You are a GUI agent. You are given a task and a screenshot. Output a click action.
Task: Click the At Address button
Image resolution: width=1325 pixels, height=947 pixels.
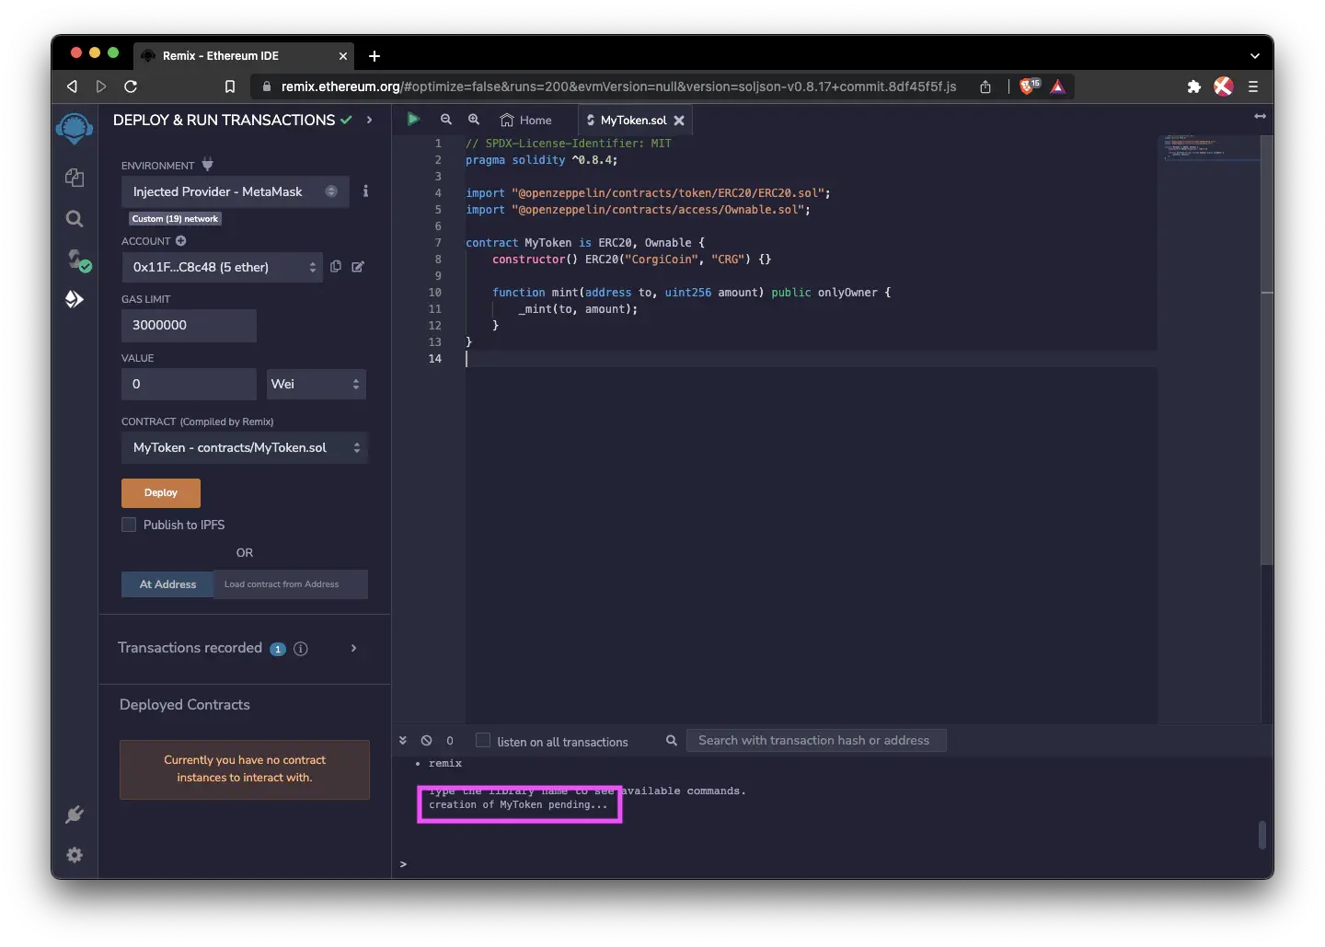click(x=167, y=584)
